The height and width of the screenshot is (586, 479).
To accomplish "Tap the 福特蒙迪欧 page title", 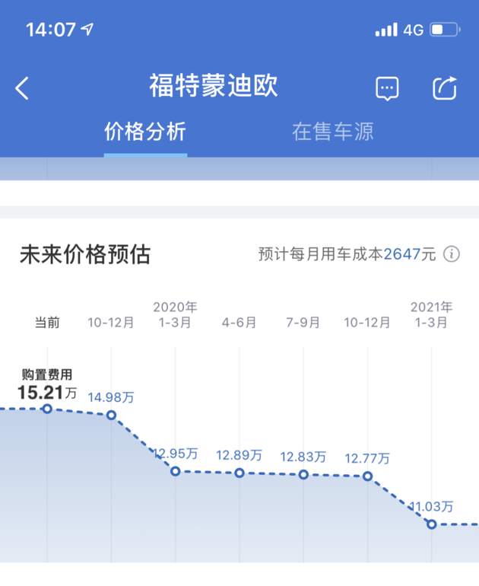I will [x=214, y=85].
